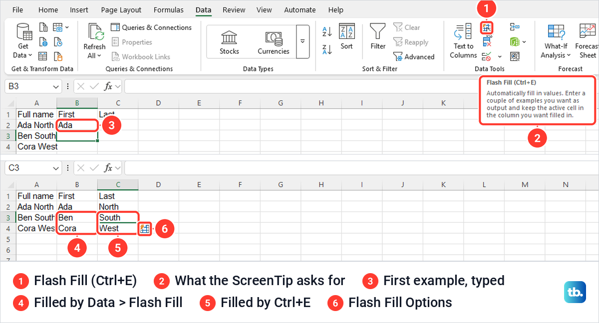The width and height of the screenshot is (599, 323).
Task: Open the Sort dialog button
Action: [x=346, y=37]
